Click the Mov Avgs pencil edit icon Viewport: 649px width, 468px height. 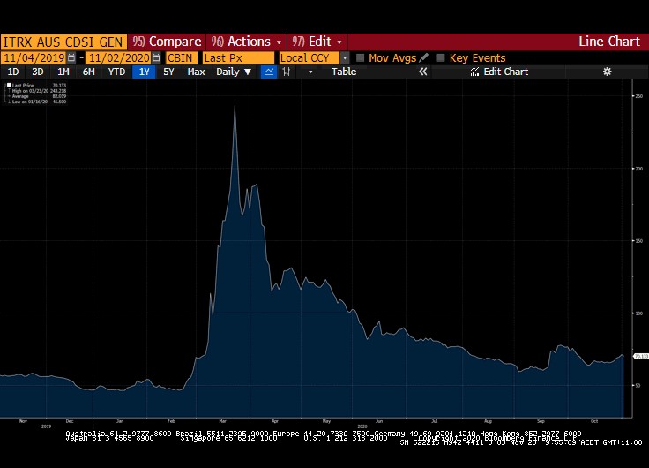coord(424,58)
